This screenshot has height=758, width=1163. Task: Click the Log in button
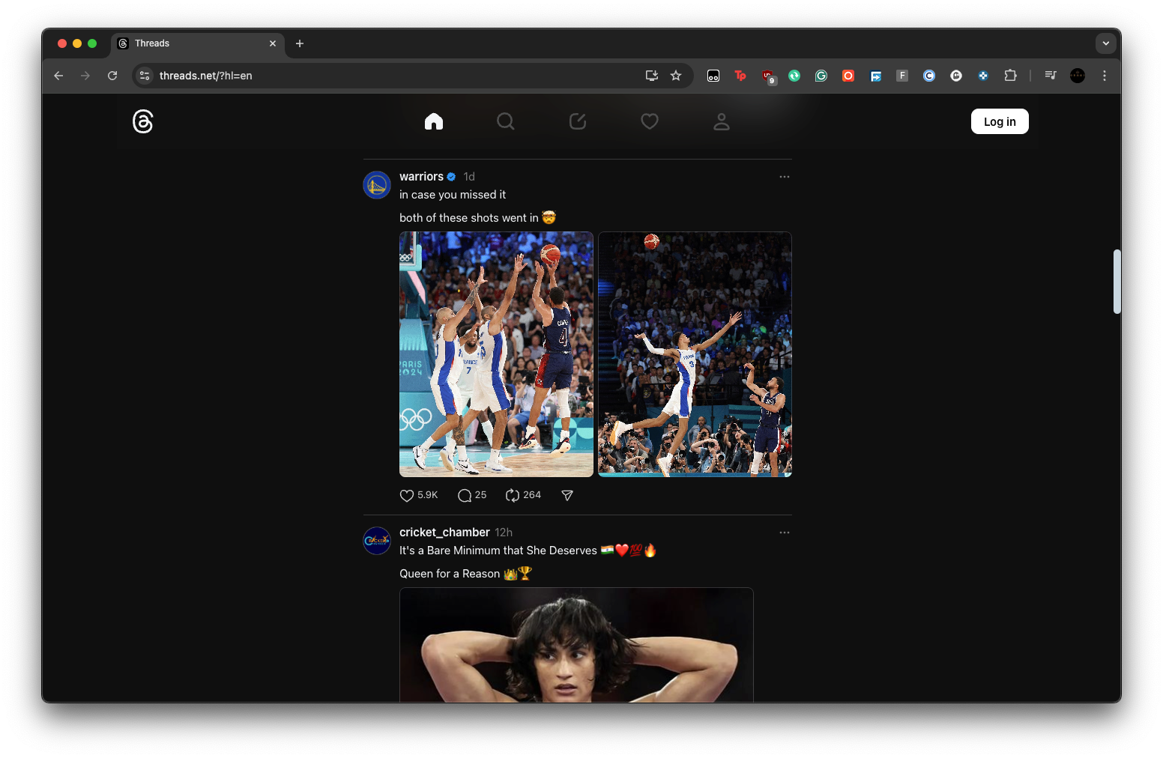[x=1000, y=121]
